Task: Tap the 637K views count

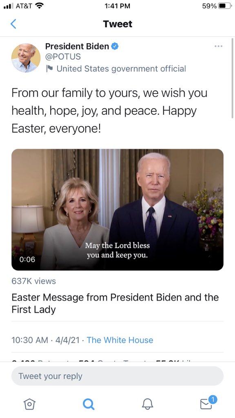Action: click(x=33, y=281)
